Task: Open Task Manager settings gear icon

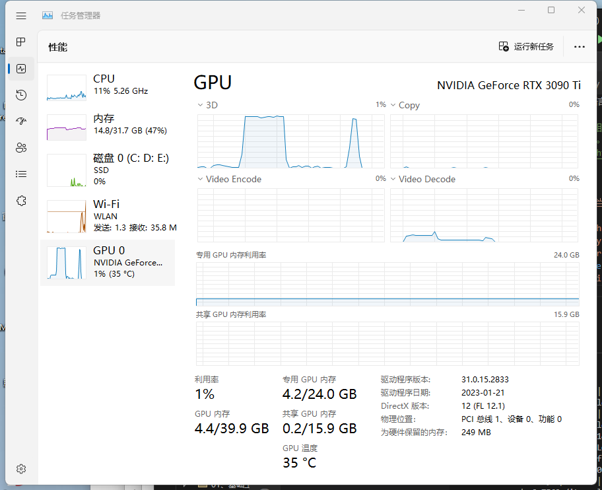Action: pos(20,469)
